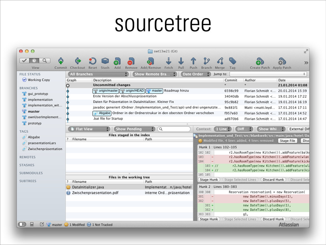Open the Show Pending dropdown
Image resolution: width=326 pixels, height=245 pixels.
point(135,129)
